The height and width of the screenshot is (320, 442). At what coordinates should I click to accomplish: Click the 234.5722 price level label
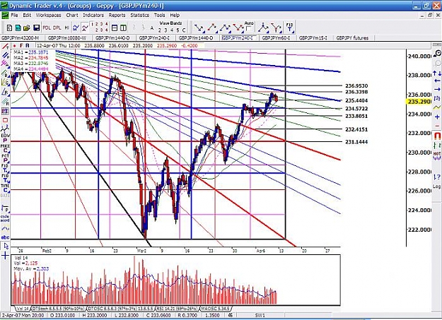(356, 109)
